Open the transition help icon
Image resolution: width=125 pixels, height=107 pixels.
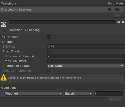point(118,22)
